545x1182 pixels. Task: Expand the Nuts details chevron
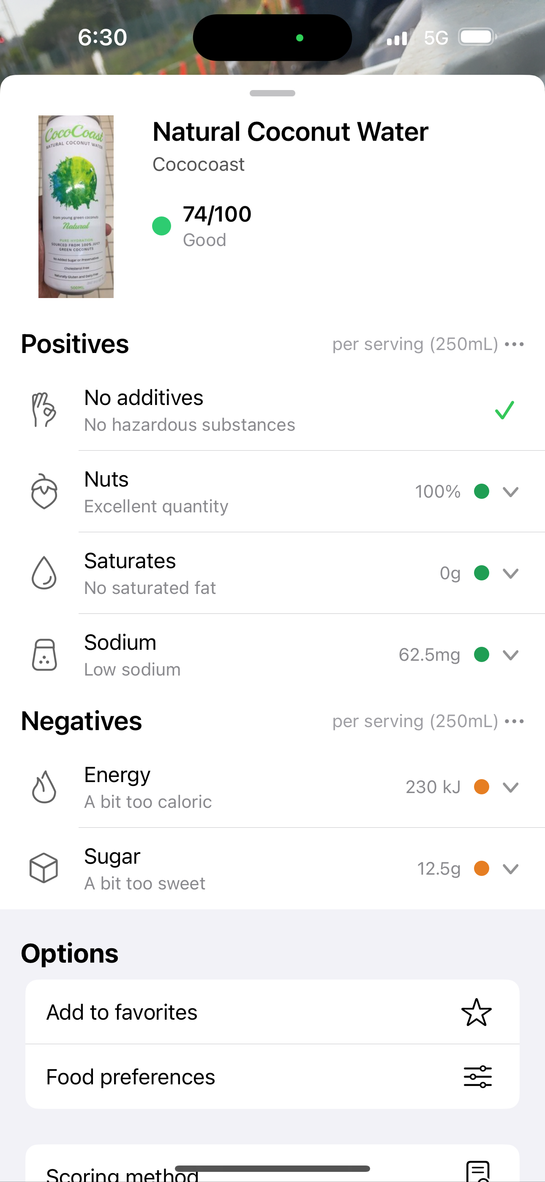coord(511,491)
